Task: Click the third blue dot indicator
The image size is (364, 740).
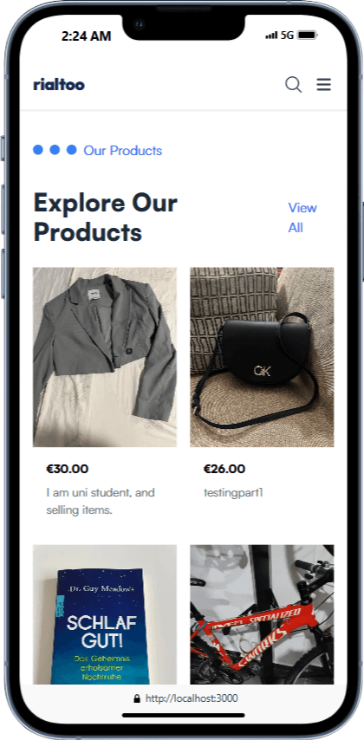Action: [72, 150]
